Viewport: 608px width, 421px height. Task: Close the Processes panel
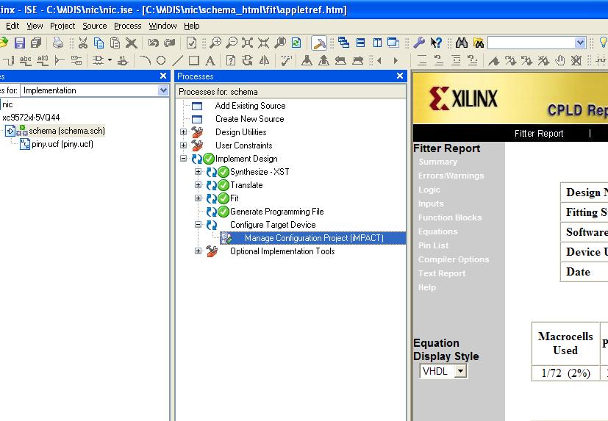pyautogui.click(x=400, y=76)
